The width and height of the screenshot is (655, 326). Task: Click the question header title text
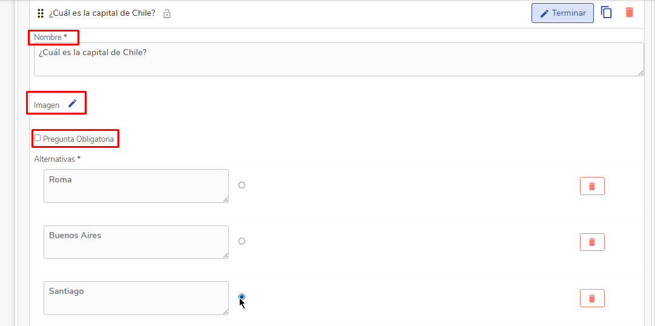click(x=102, y=13)
